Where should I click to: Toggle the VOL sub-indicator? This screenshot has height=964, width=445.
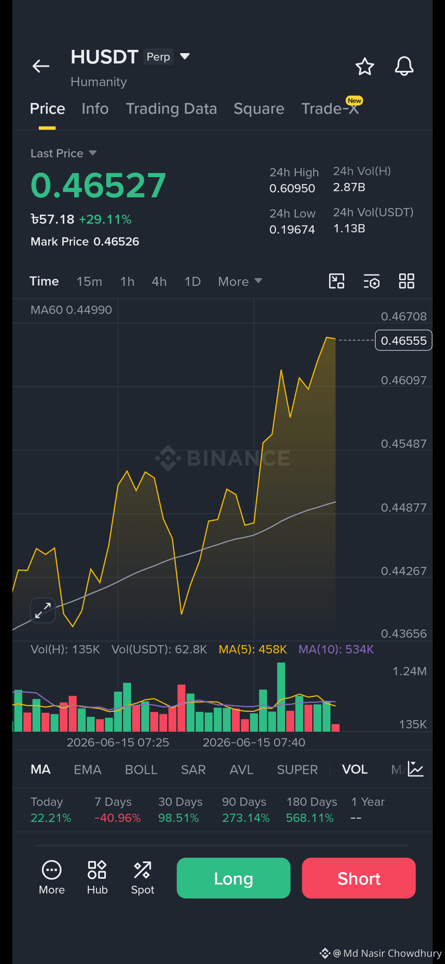(x=355, y=770)
